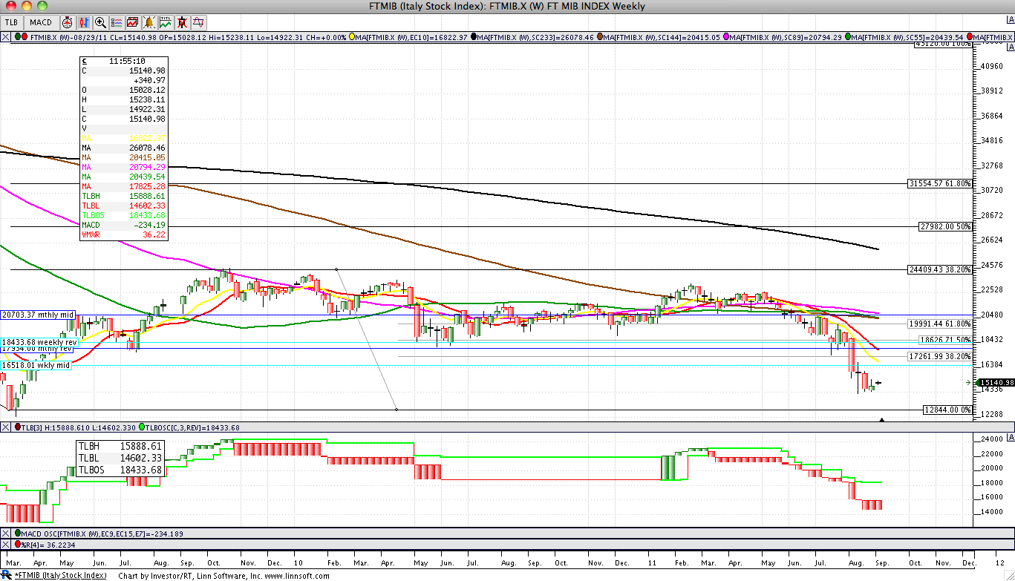
Task: Click the MACD OSC pane title text
Action: click(102, 534)
